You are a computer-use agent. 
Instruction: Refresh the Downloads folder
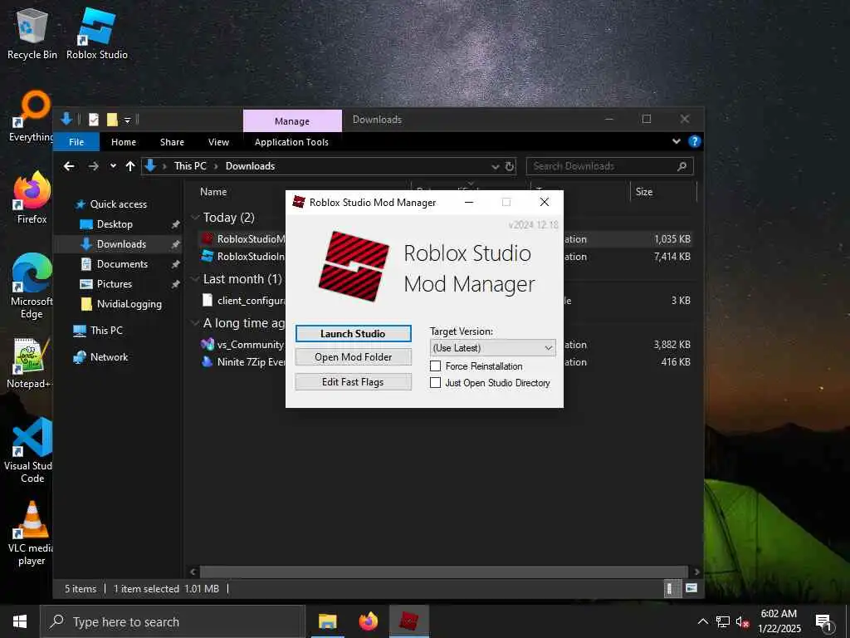pos(510,166)
